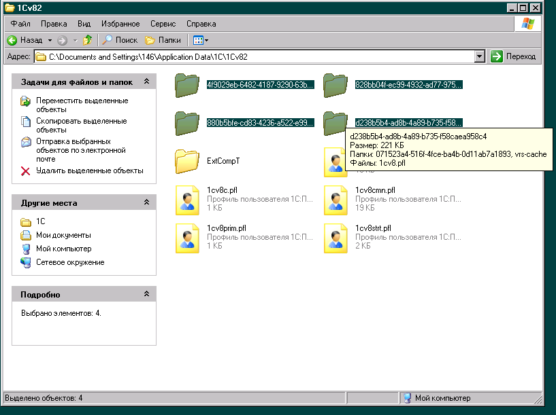Toggle the Folders (Папки) pane

163,40
